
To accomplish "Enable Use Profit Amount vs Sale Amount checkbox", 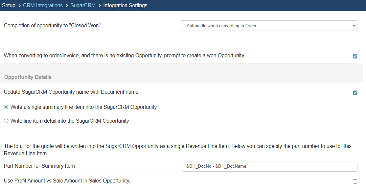I will tap(355, 181).
